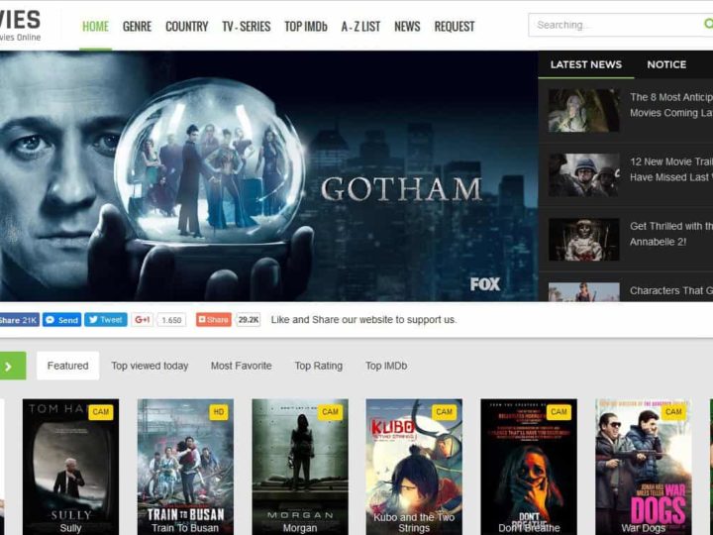Open the A-Z LIST page
The height and width of the screenshot is (535, 713).
pos(361,27)
